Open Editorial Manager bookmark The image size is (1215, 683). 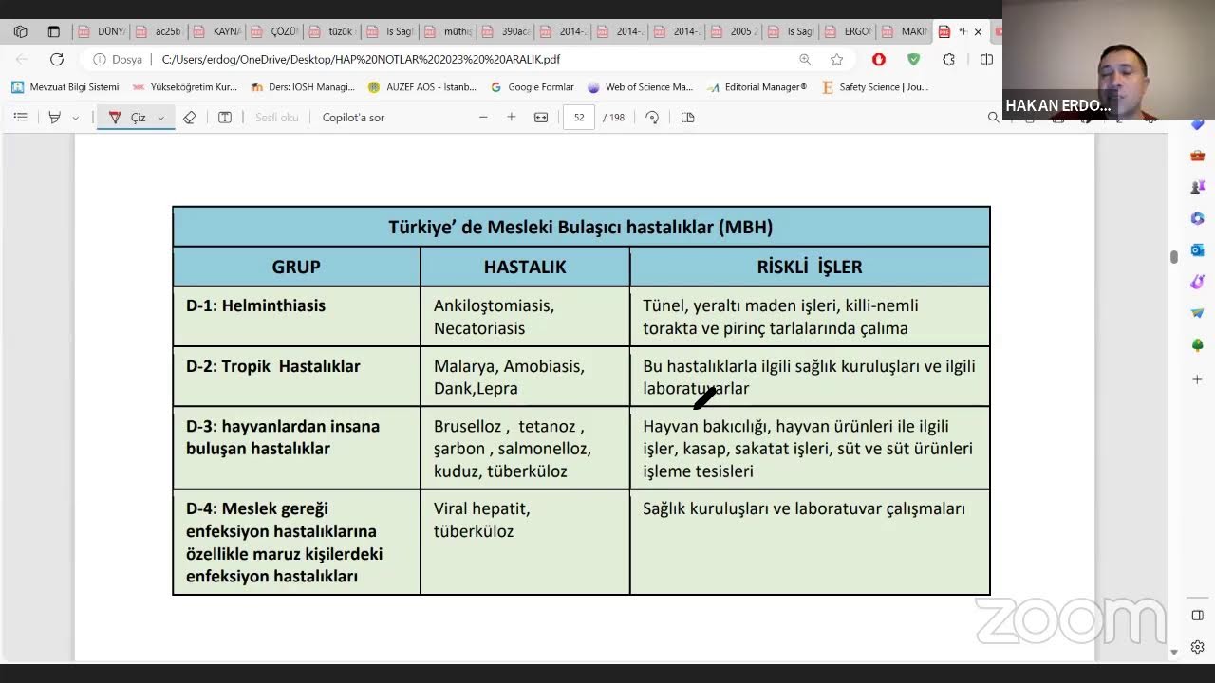757,87
